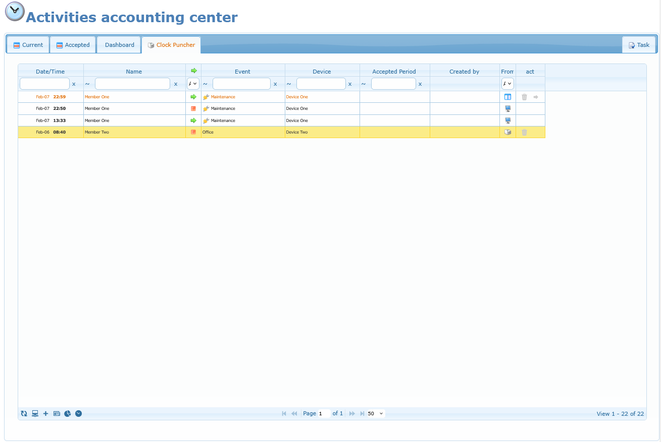Clear the Name filter with its x

point(176,84)
